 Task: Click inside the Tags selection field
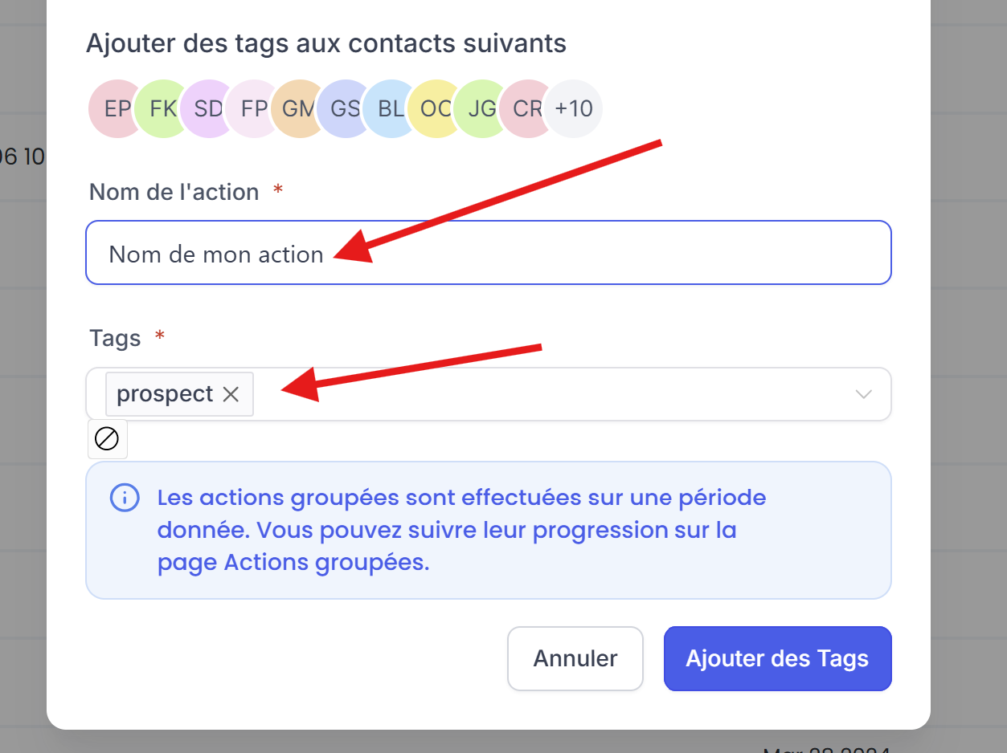(489, 394)
